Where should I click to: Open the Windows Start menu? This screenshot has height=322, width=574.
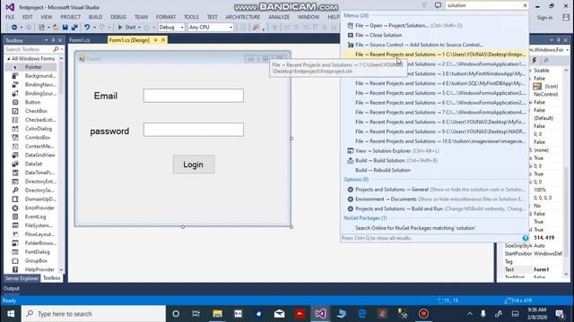(x=11, y=314)
